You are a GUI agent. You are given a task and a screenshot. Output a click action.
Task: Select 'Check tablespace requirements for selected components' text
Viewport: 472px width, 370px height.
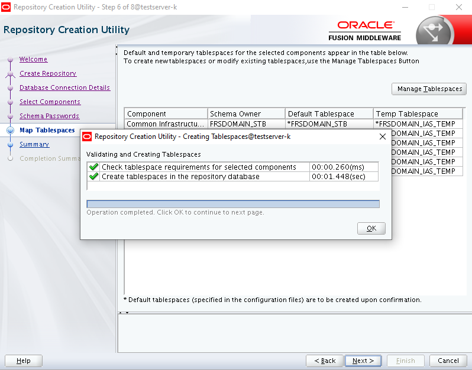tap(199, 167)
